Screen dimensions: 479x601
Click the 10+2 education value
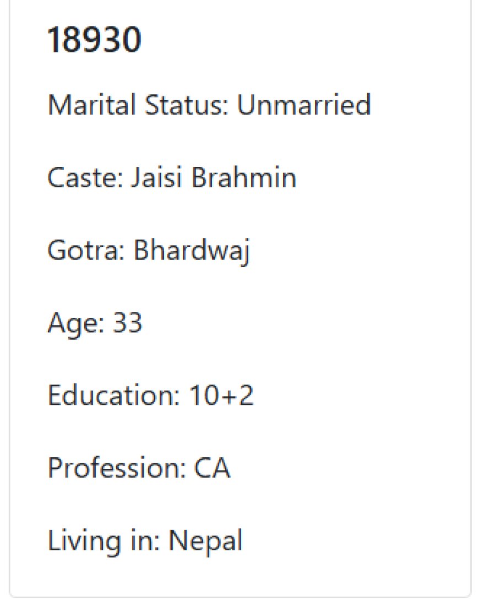[221, 395]
